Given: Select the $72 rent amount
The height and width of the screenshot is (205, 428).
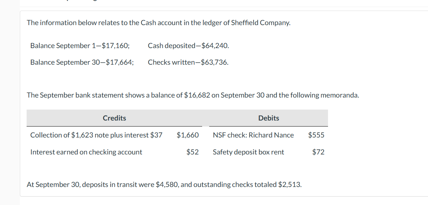Looking at the screenshot, I should (318, 152).
